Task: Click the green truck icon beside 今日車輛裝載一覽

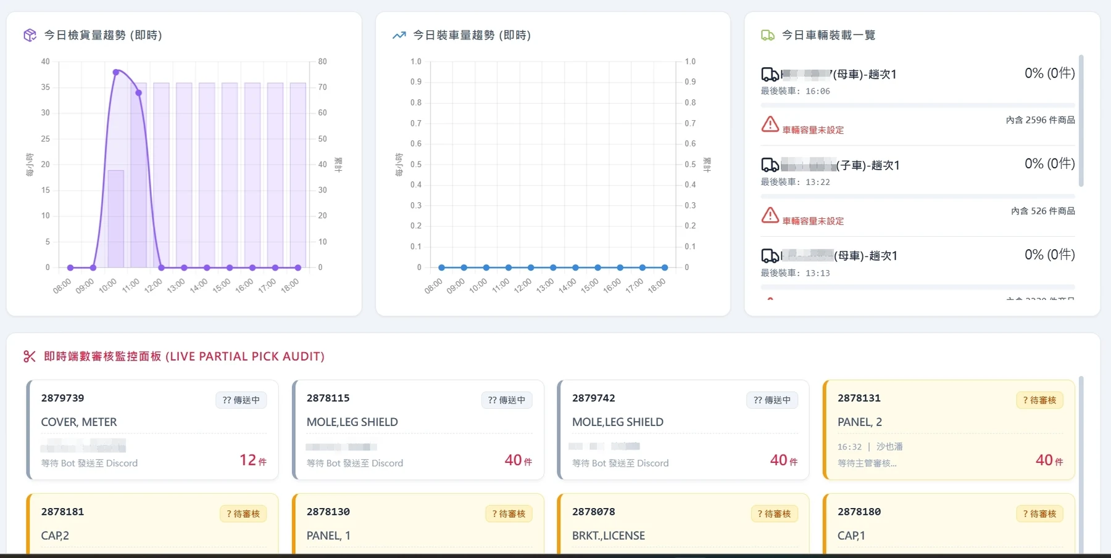Action: 768,35
